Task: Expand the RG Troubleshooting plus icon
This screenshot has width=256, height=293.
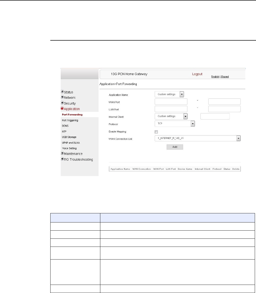Action: pos(62,159)
